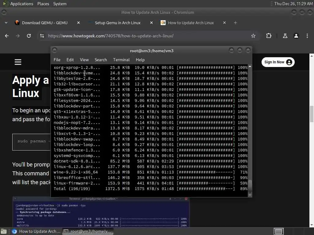
Task: Maximize the root@vm3 terminal window
Action: 239,50
